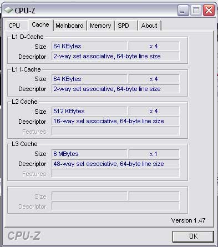218x247 pixels.
Task: Click the empty L2 Cache Features field
Action: coord(115,131)
